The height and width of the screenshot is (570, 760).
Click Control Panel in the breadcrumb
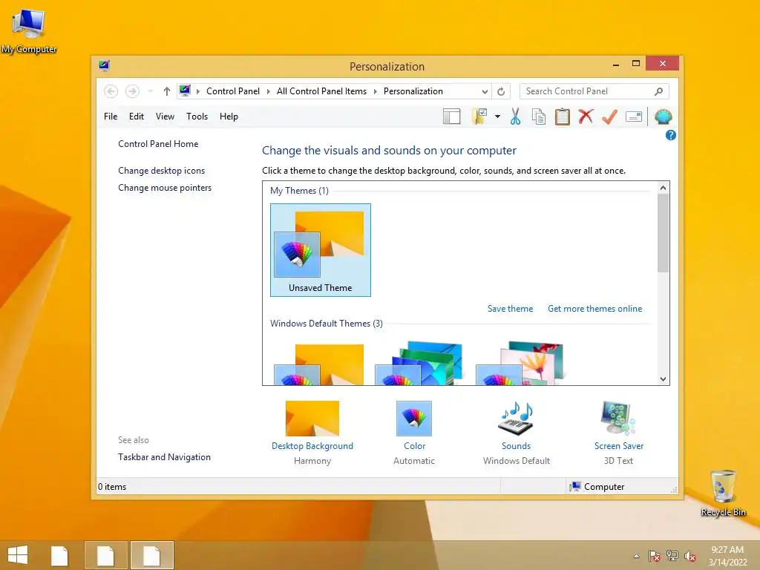(233, 91)
